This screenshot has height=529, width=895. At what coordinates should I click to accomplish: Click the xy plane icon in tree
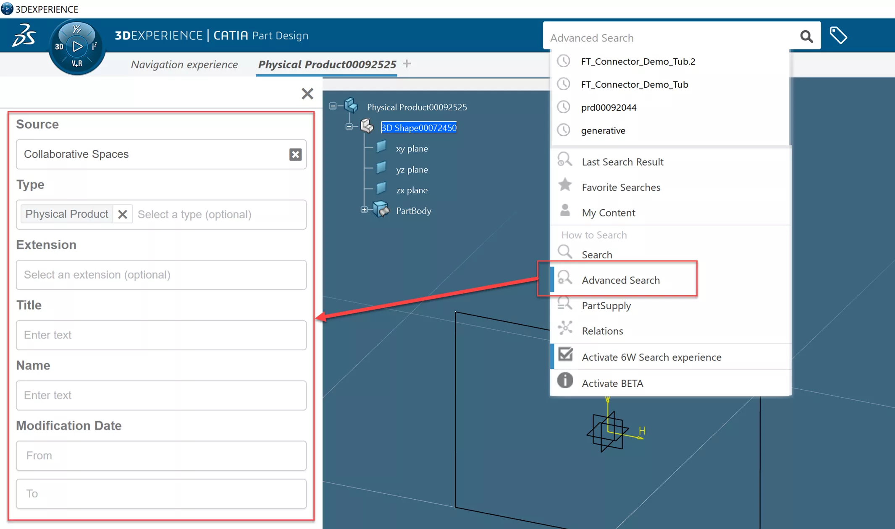381,147
